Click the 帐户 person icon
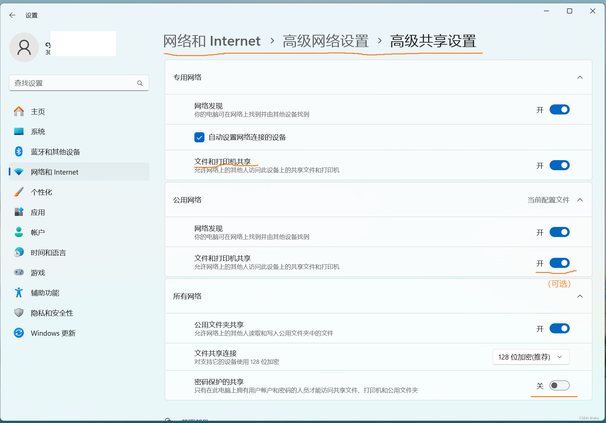The image size is (606, 423). coord(19,232)
